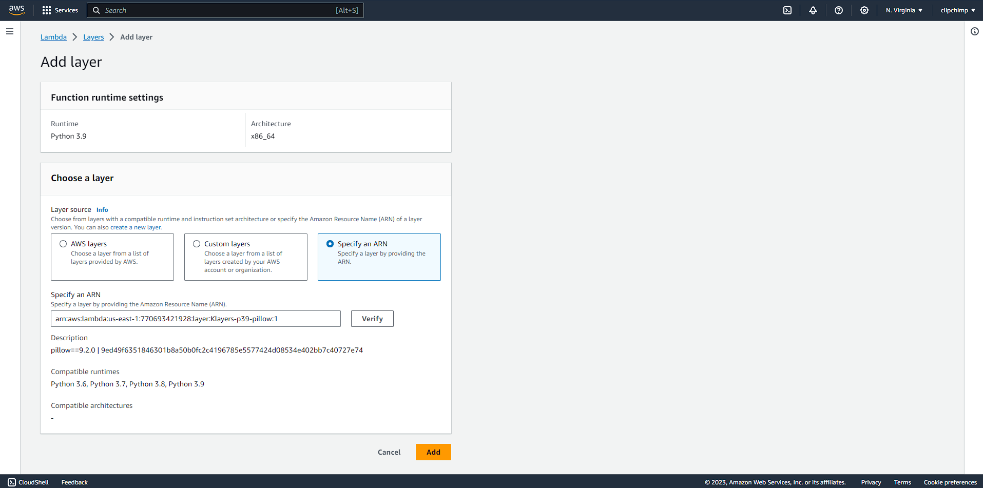
Task: Open Cookie preferences in footer
Action: coord(950,482)
